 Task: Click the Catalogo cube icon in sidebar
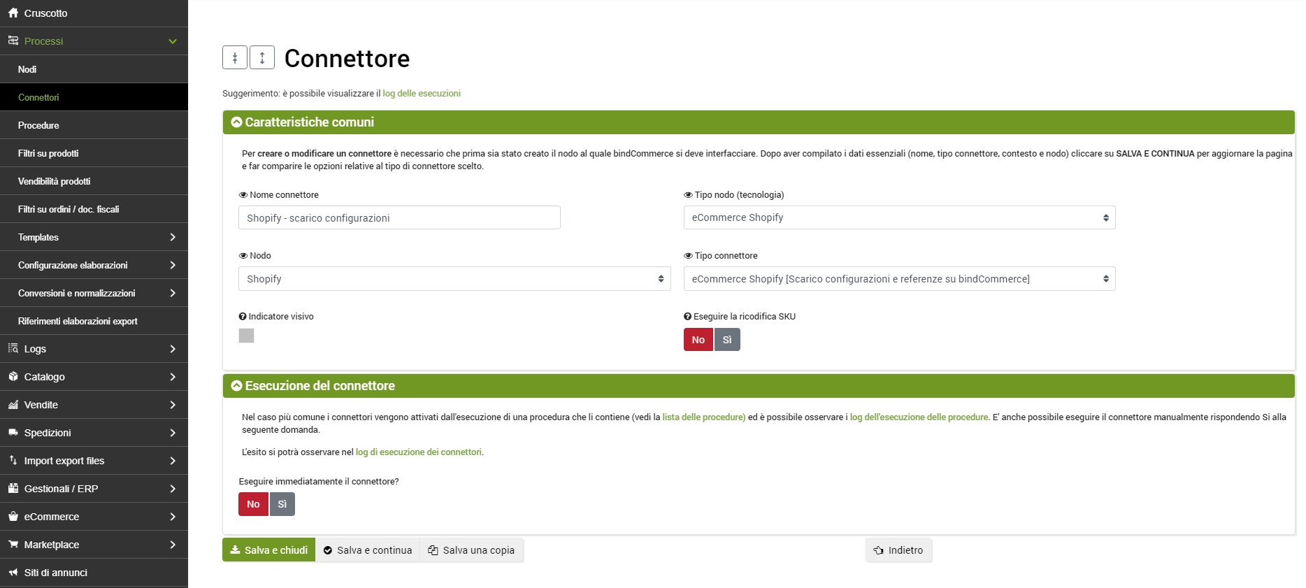click(x=13, y=377)
